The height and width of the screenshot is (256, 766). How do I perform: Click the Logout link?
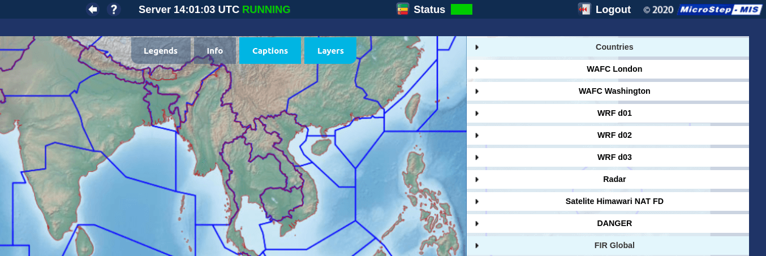[613, 10]
